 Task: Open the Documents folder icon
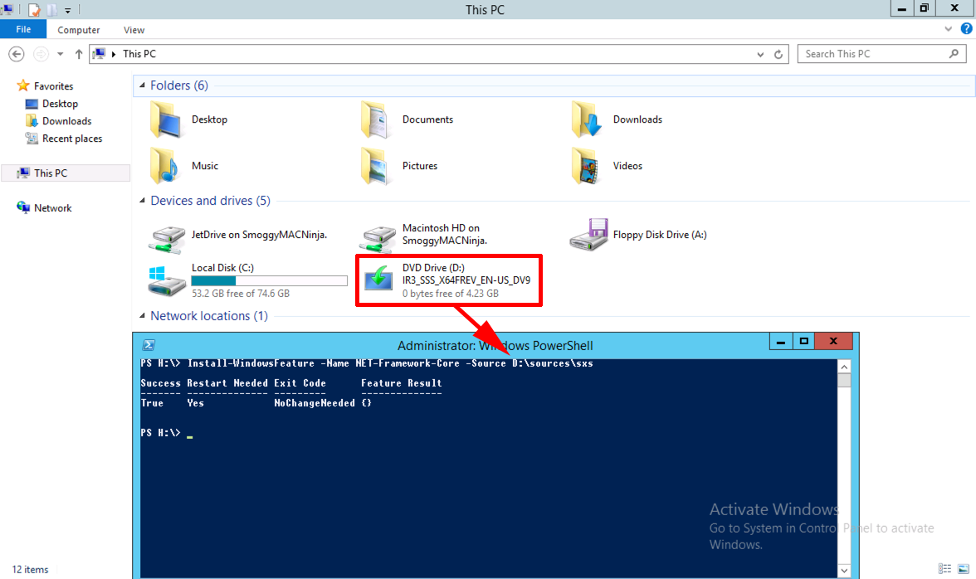pos(376,119)
